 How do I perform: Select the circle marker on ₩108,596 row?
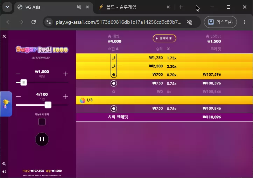click(x=114, y=83)
